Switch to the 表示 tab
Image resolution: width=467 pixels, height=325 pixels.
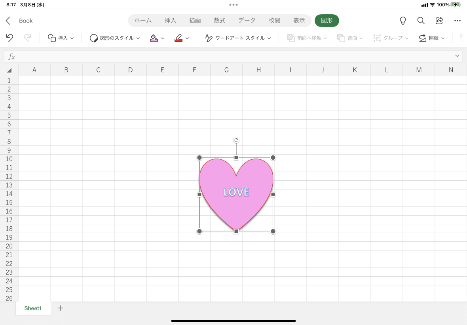(x=299, y=21)
